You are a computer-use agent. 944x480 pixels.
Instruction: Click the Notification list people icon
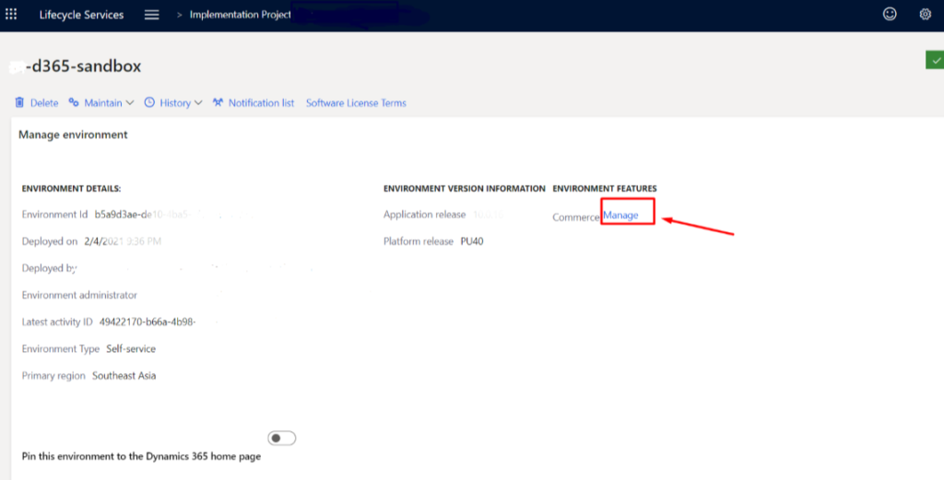point(218,102)
